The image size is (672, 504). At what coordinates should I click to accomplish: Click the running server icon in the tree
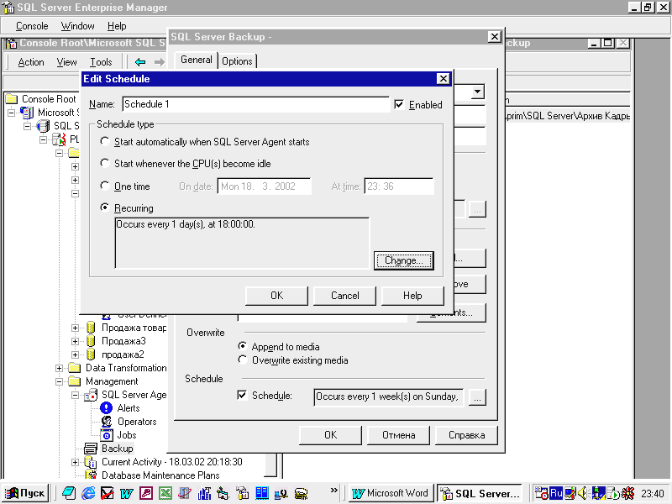[59, 139]
